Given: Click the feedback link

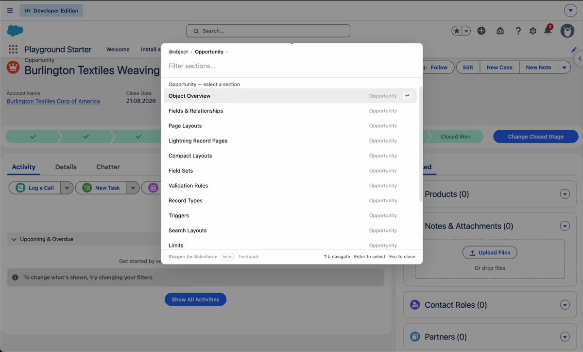Looking at the screenshot, I should click(249, 257).
